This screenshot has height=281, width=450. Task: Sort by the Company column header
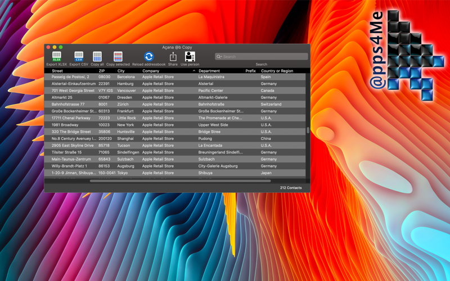coord(151,71)
